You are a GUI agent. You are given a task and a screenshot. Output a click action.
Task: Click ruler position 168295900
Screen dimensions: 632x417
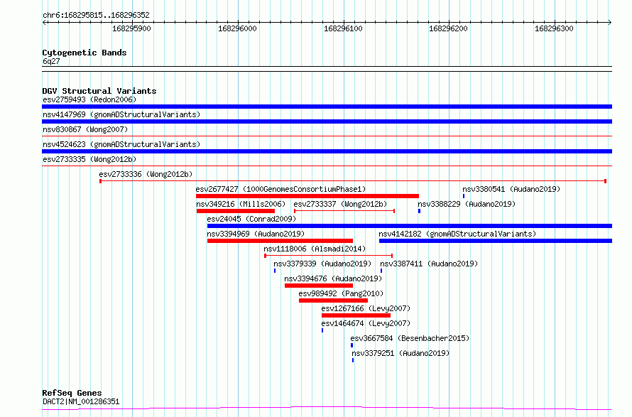coord(132,28)
